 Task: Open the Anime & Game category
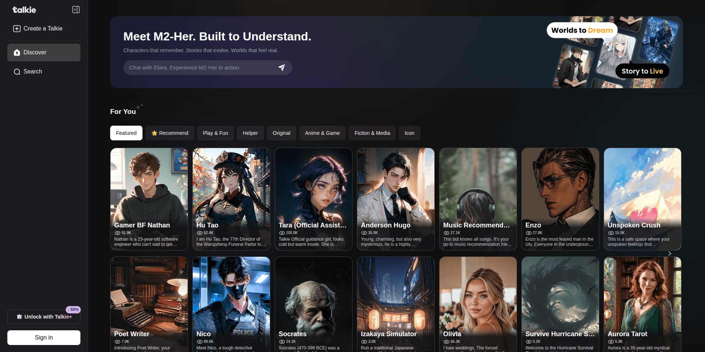pos(322,133)
